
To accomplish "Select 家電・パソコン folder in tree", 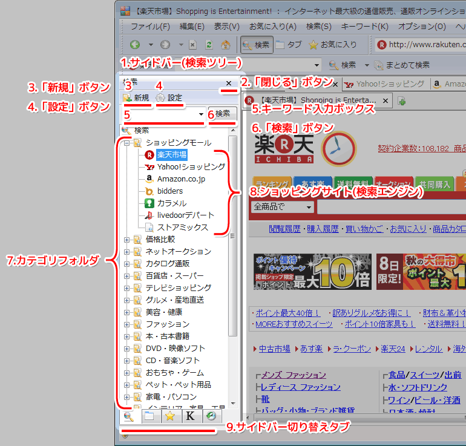I will coord(171,397).
